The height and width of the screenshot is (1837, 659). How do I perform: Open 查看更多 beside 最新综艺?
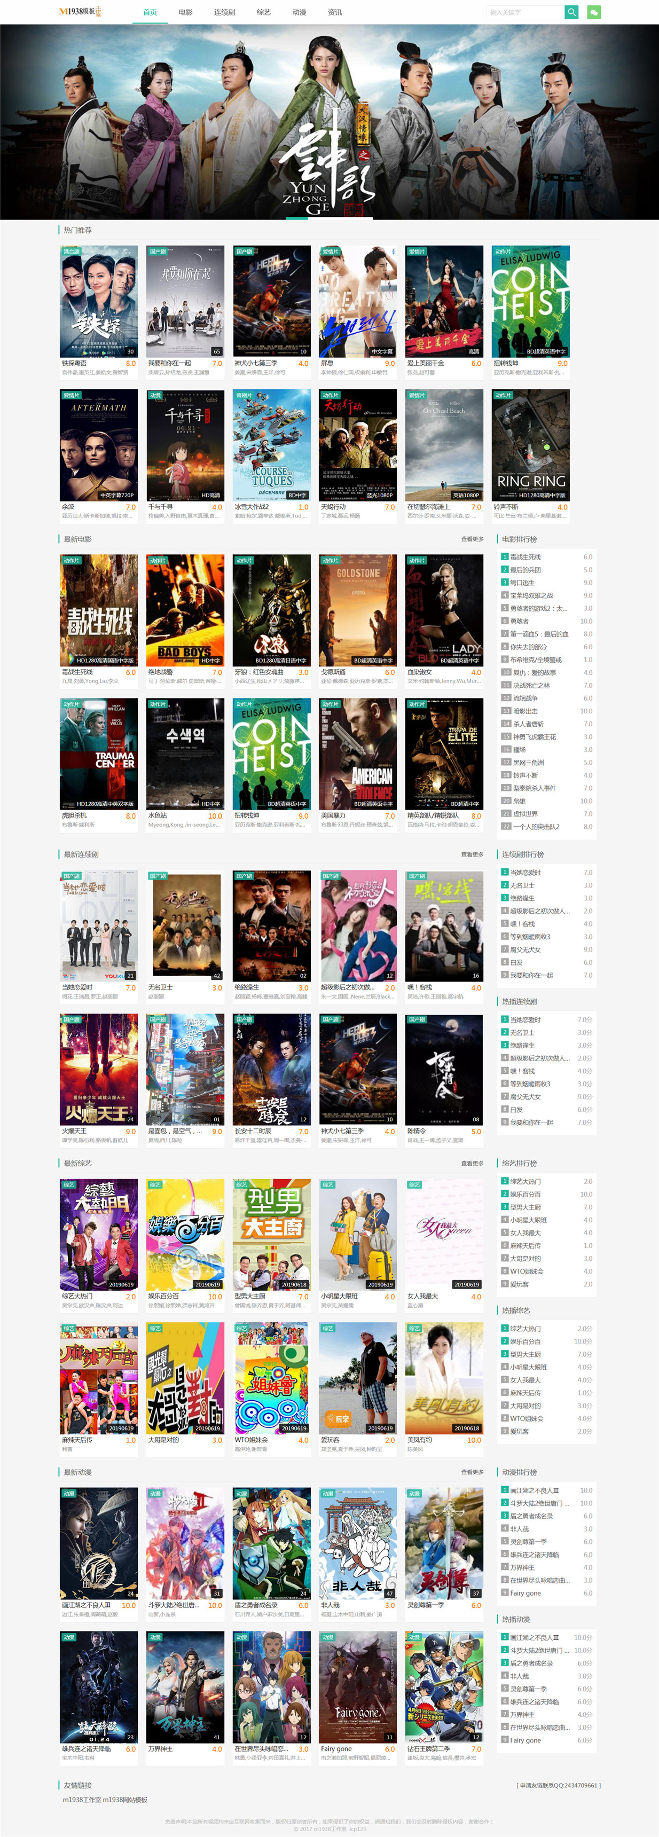click(x=472, y=1163)
